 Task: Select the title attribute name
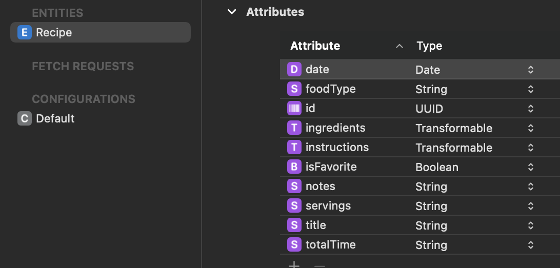316,225
